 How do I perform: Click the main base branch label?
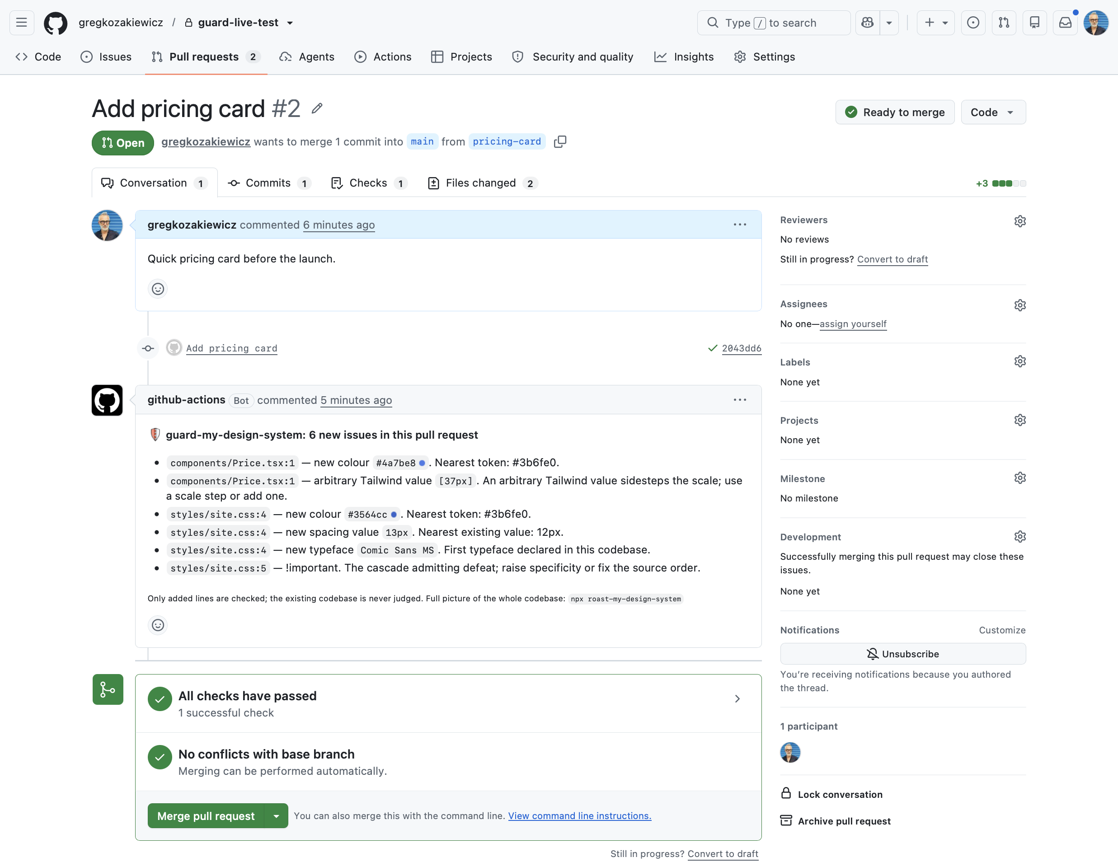coord(422,141)
